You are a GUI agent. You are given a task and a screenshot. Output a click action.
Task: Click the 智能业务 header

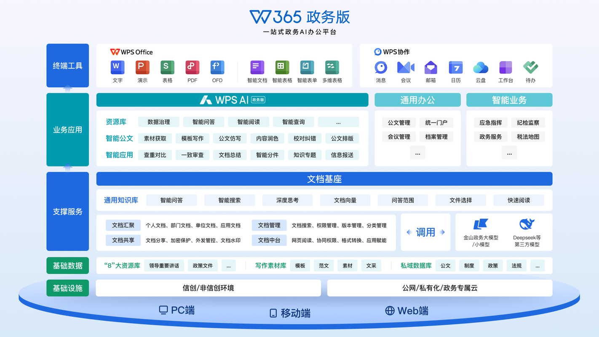[509, 100]
